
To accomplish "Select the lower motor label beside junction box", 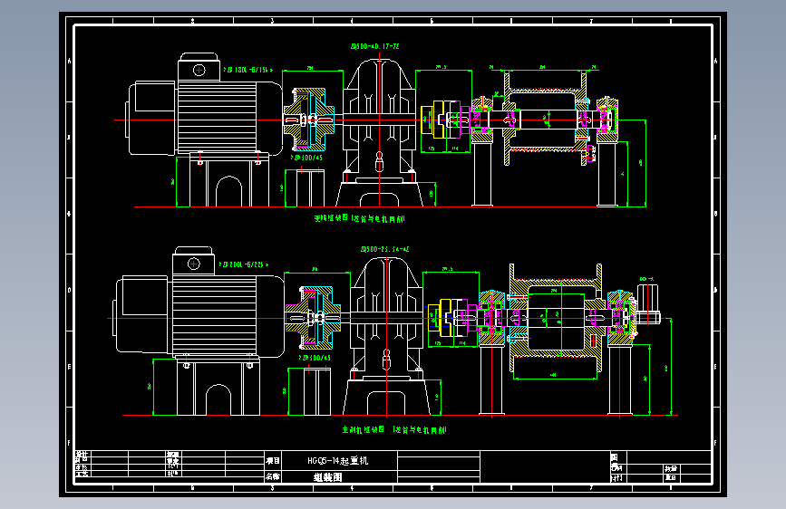I will pos(244,264).
